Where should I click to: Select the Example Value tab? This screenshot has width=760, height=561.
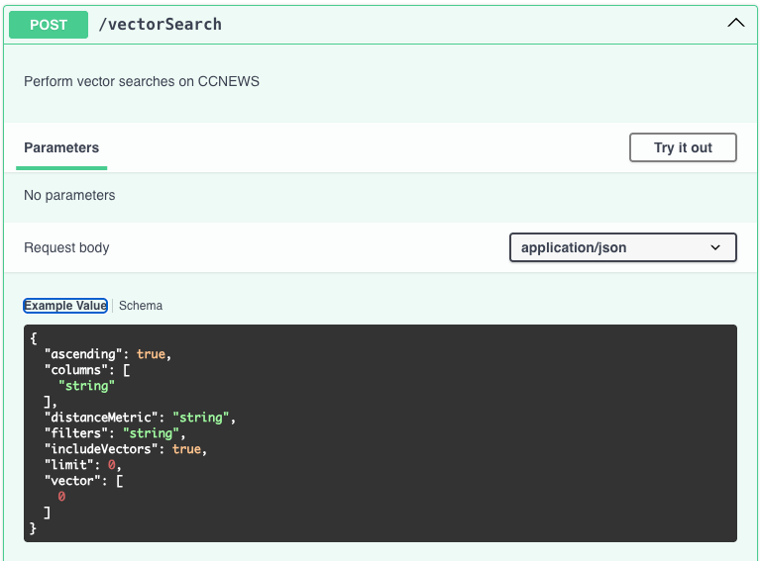point(65,306)
